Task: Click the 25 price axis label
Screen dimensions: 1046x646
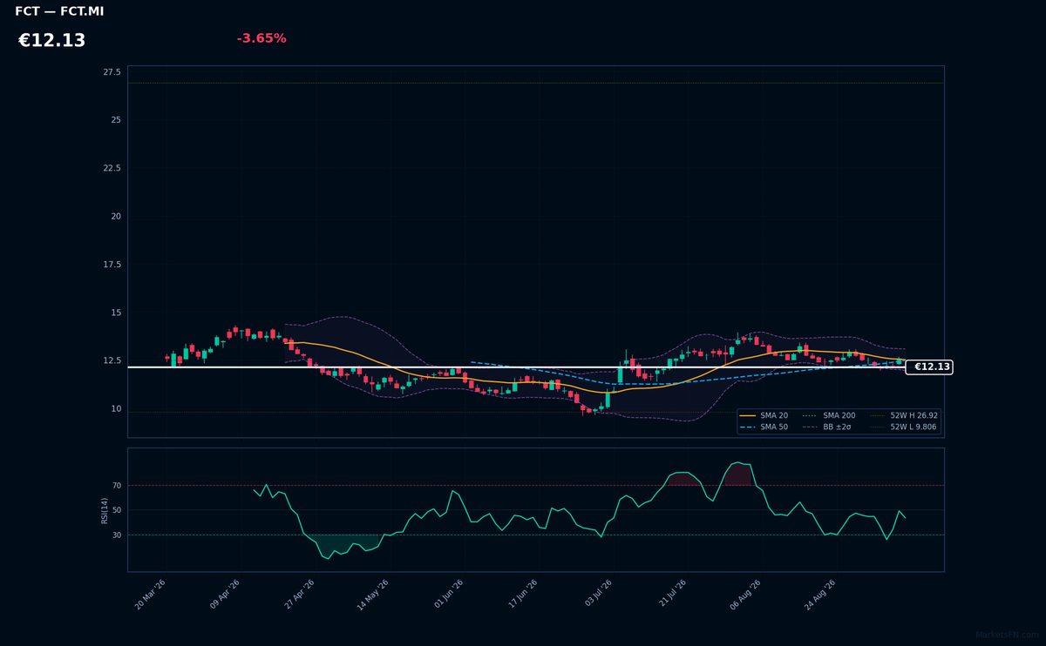Action: (116, 120)
